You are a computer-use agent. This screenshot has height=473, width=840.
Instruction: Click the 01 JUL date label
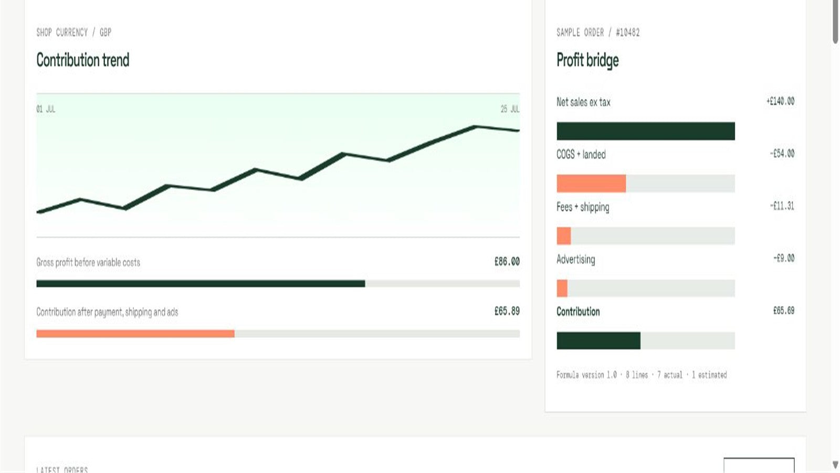click(x=46, y=109)
